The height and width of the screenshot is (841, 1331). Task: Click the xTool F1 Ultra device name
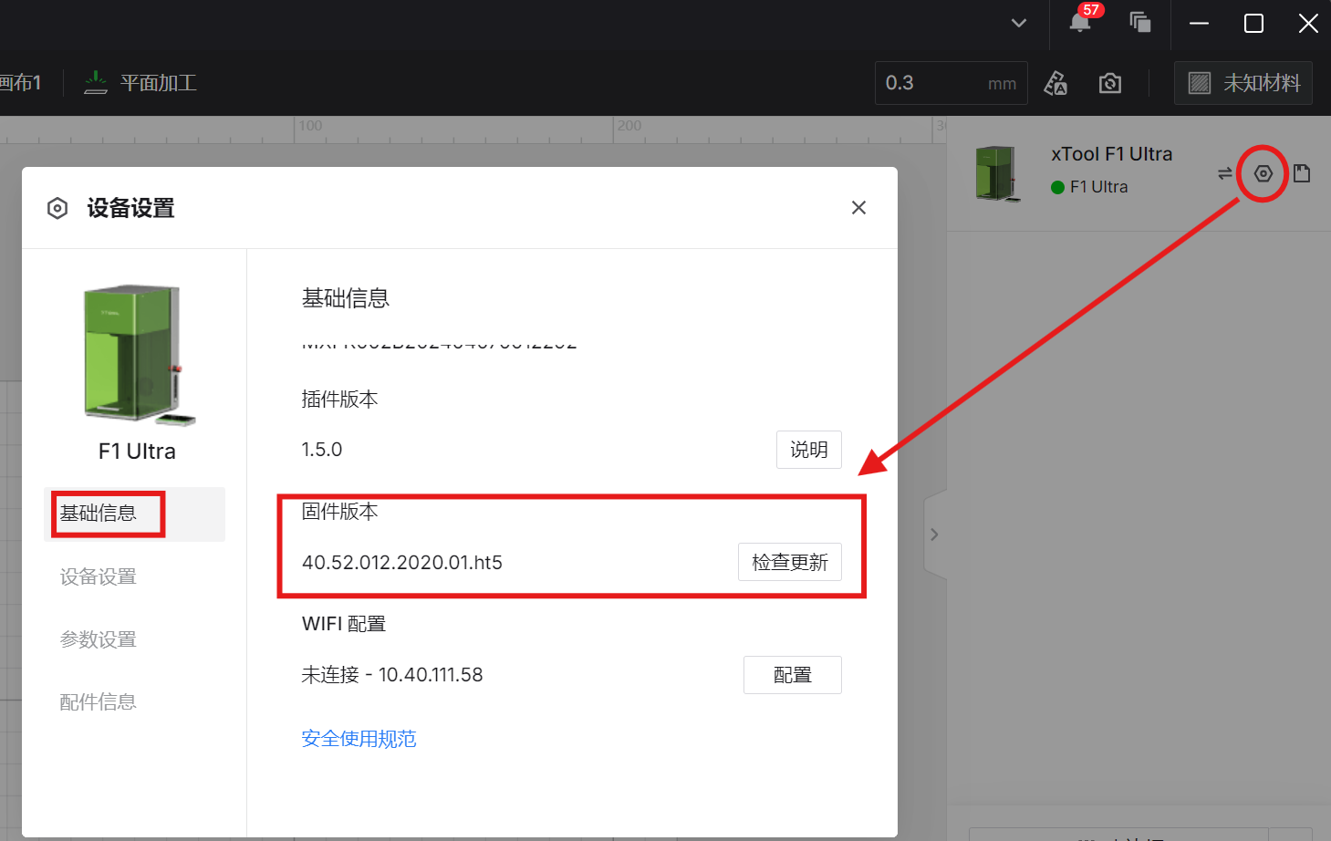[1112, 154]
